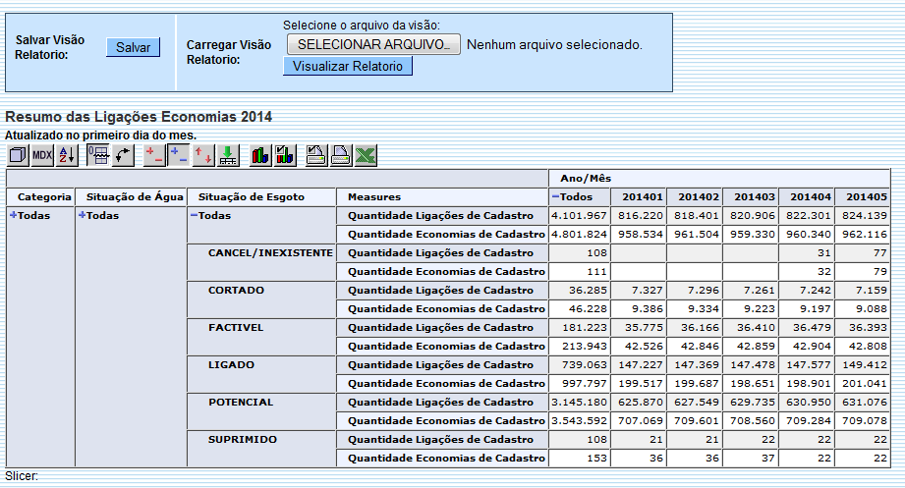Toggle suppress empty rows and columns
Viewport: 905px width, 488px height.
pos(98,155)
